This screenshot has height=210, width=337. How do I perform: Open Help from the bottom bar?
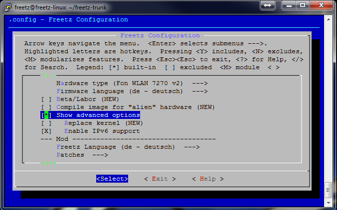(207, 179)
